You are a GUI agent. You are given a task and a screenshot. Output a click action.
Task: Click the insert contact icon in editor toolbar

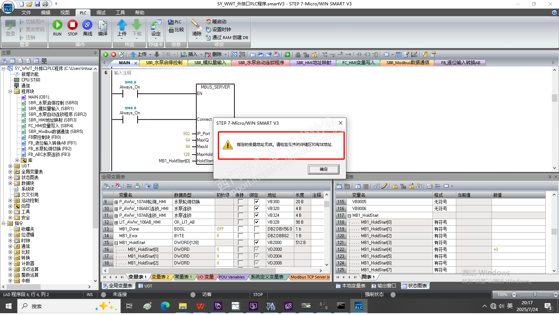pyautogui.click(x=359, y=54)
